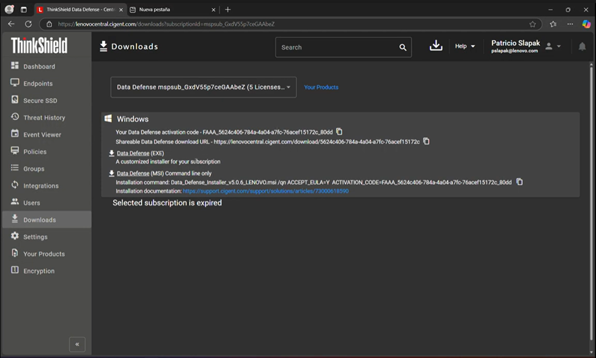
Task: Open the installation documentation support link
Action: [266, 191]
